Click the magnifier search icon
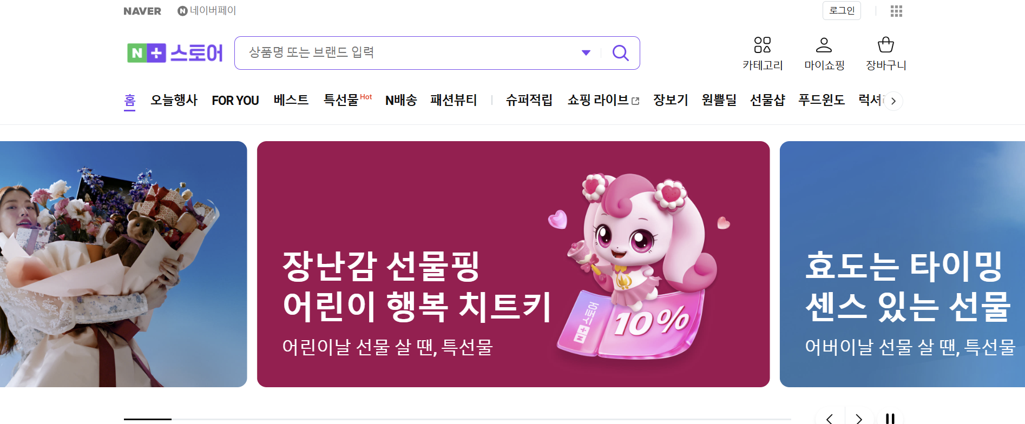Viewport: 1025px width, 424px height. tap(620, 53)
